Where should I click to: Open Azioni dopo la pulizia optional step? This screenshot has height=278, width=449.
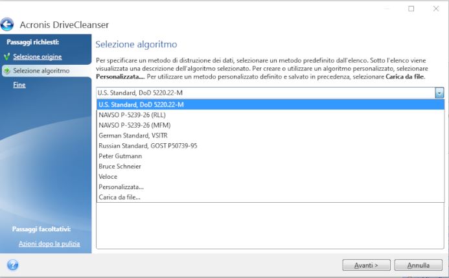coord(49,244)
